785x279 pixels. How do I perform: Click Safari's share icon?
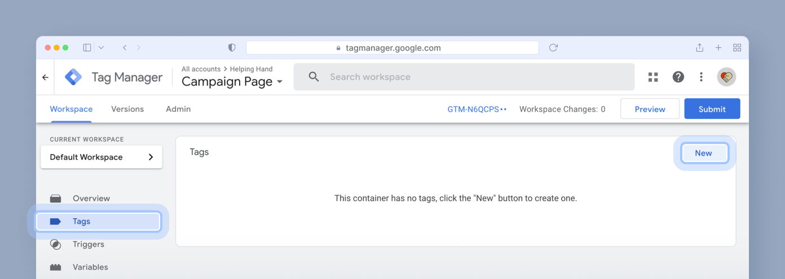pyautogui.click(x=699, y=48)
